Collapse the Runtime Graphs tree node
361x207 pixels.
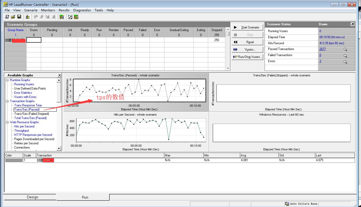[7, 80]
